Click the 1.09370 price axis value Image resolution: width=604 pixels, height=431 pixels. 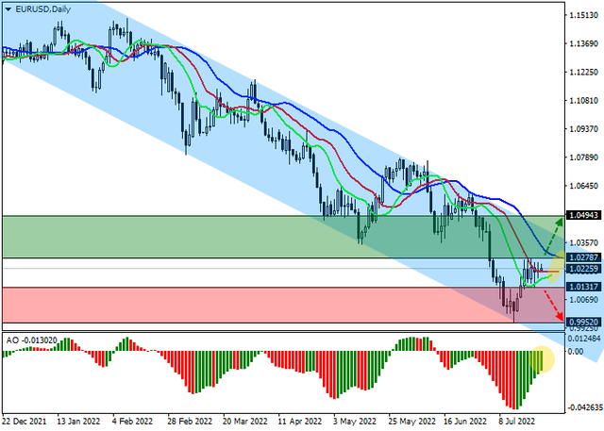584,129
